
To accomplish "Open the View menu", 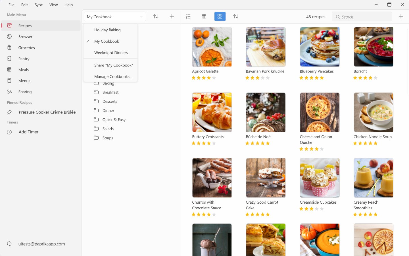I will click(53, 5).
